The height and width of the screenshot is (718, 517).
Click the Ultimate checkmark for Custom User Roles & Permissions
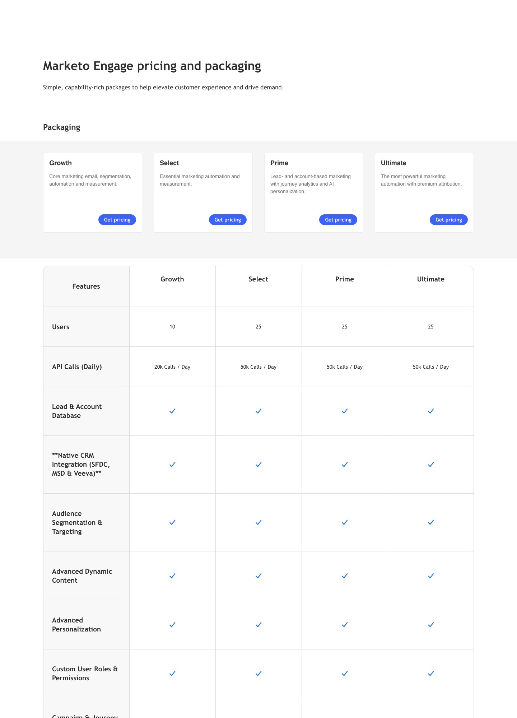pos(431,673)
